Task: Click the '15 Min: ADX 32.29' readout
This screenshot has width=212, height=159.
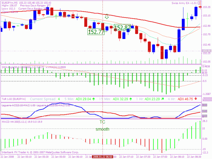Action: tap(113, 99)
